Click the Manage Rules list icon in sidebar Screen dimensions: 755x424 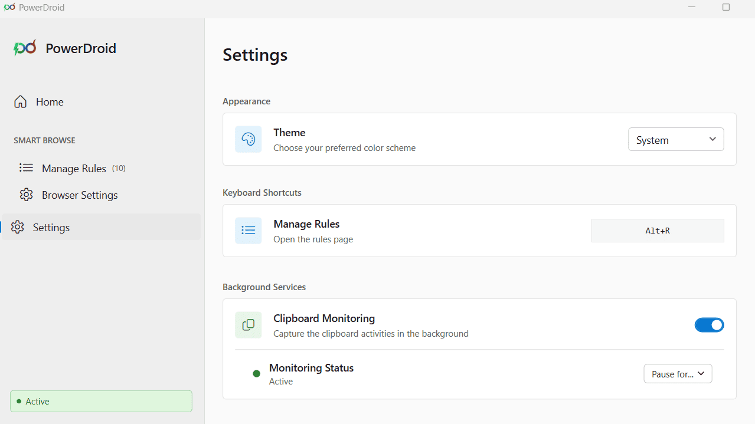coord(26,168)
